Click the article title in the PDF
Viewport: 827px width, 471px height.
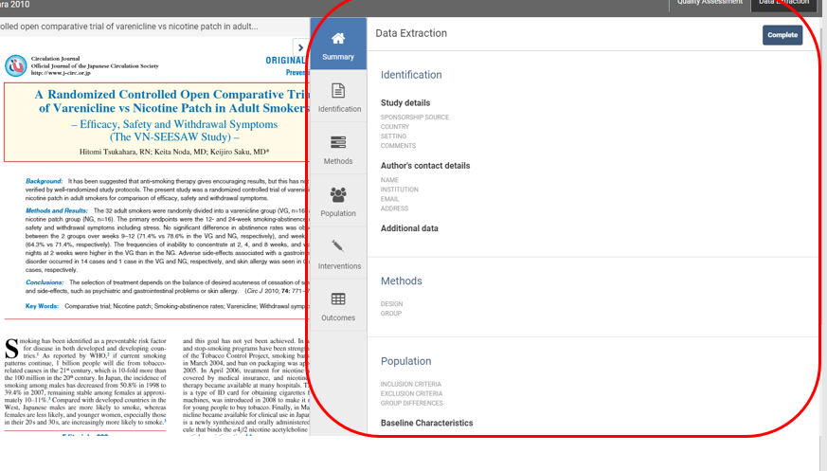[x=172, y=101]
